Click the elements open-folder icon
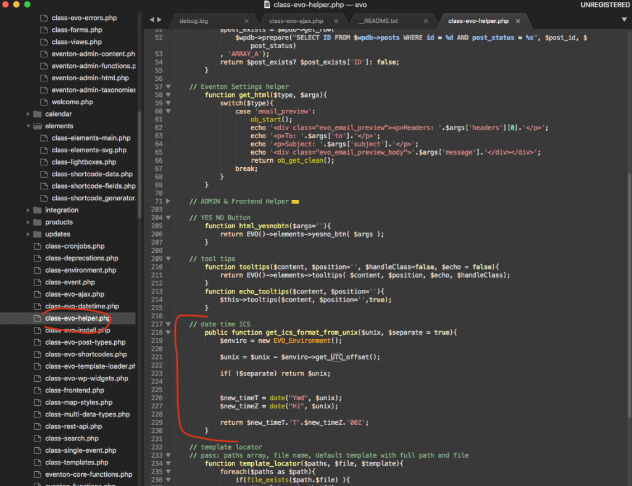 click(x=38, y=126)
